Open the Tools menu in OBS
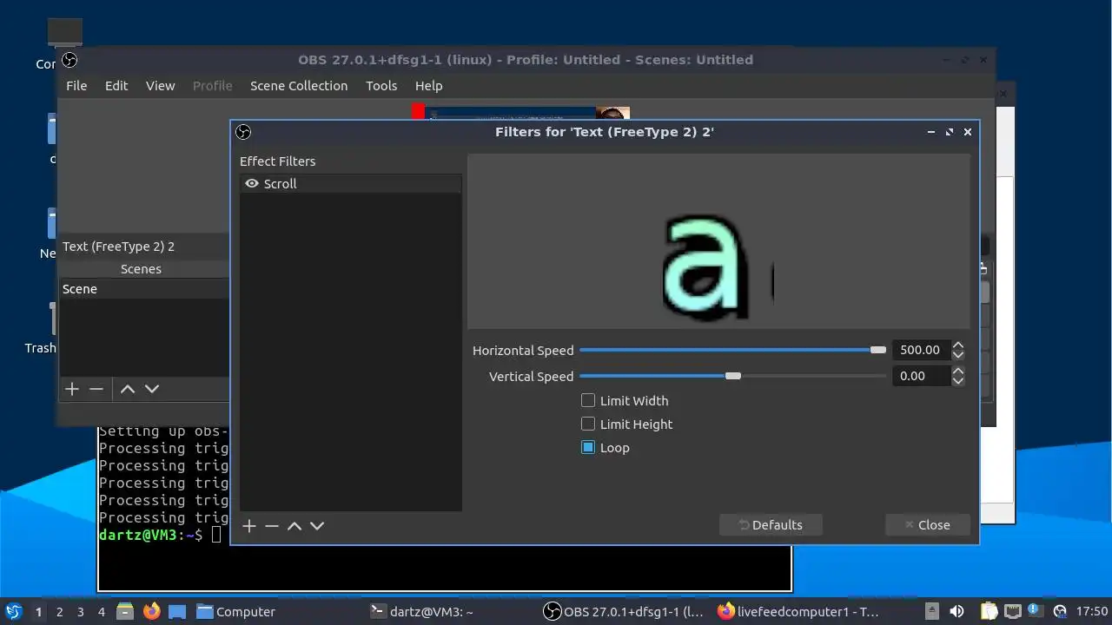Image resolution: width=1112 pixels, height=625 pixels. click(x=381, y=86)
